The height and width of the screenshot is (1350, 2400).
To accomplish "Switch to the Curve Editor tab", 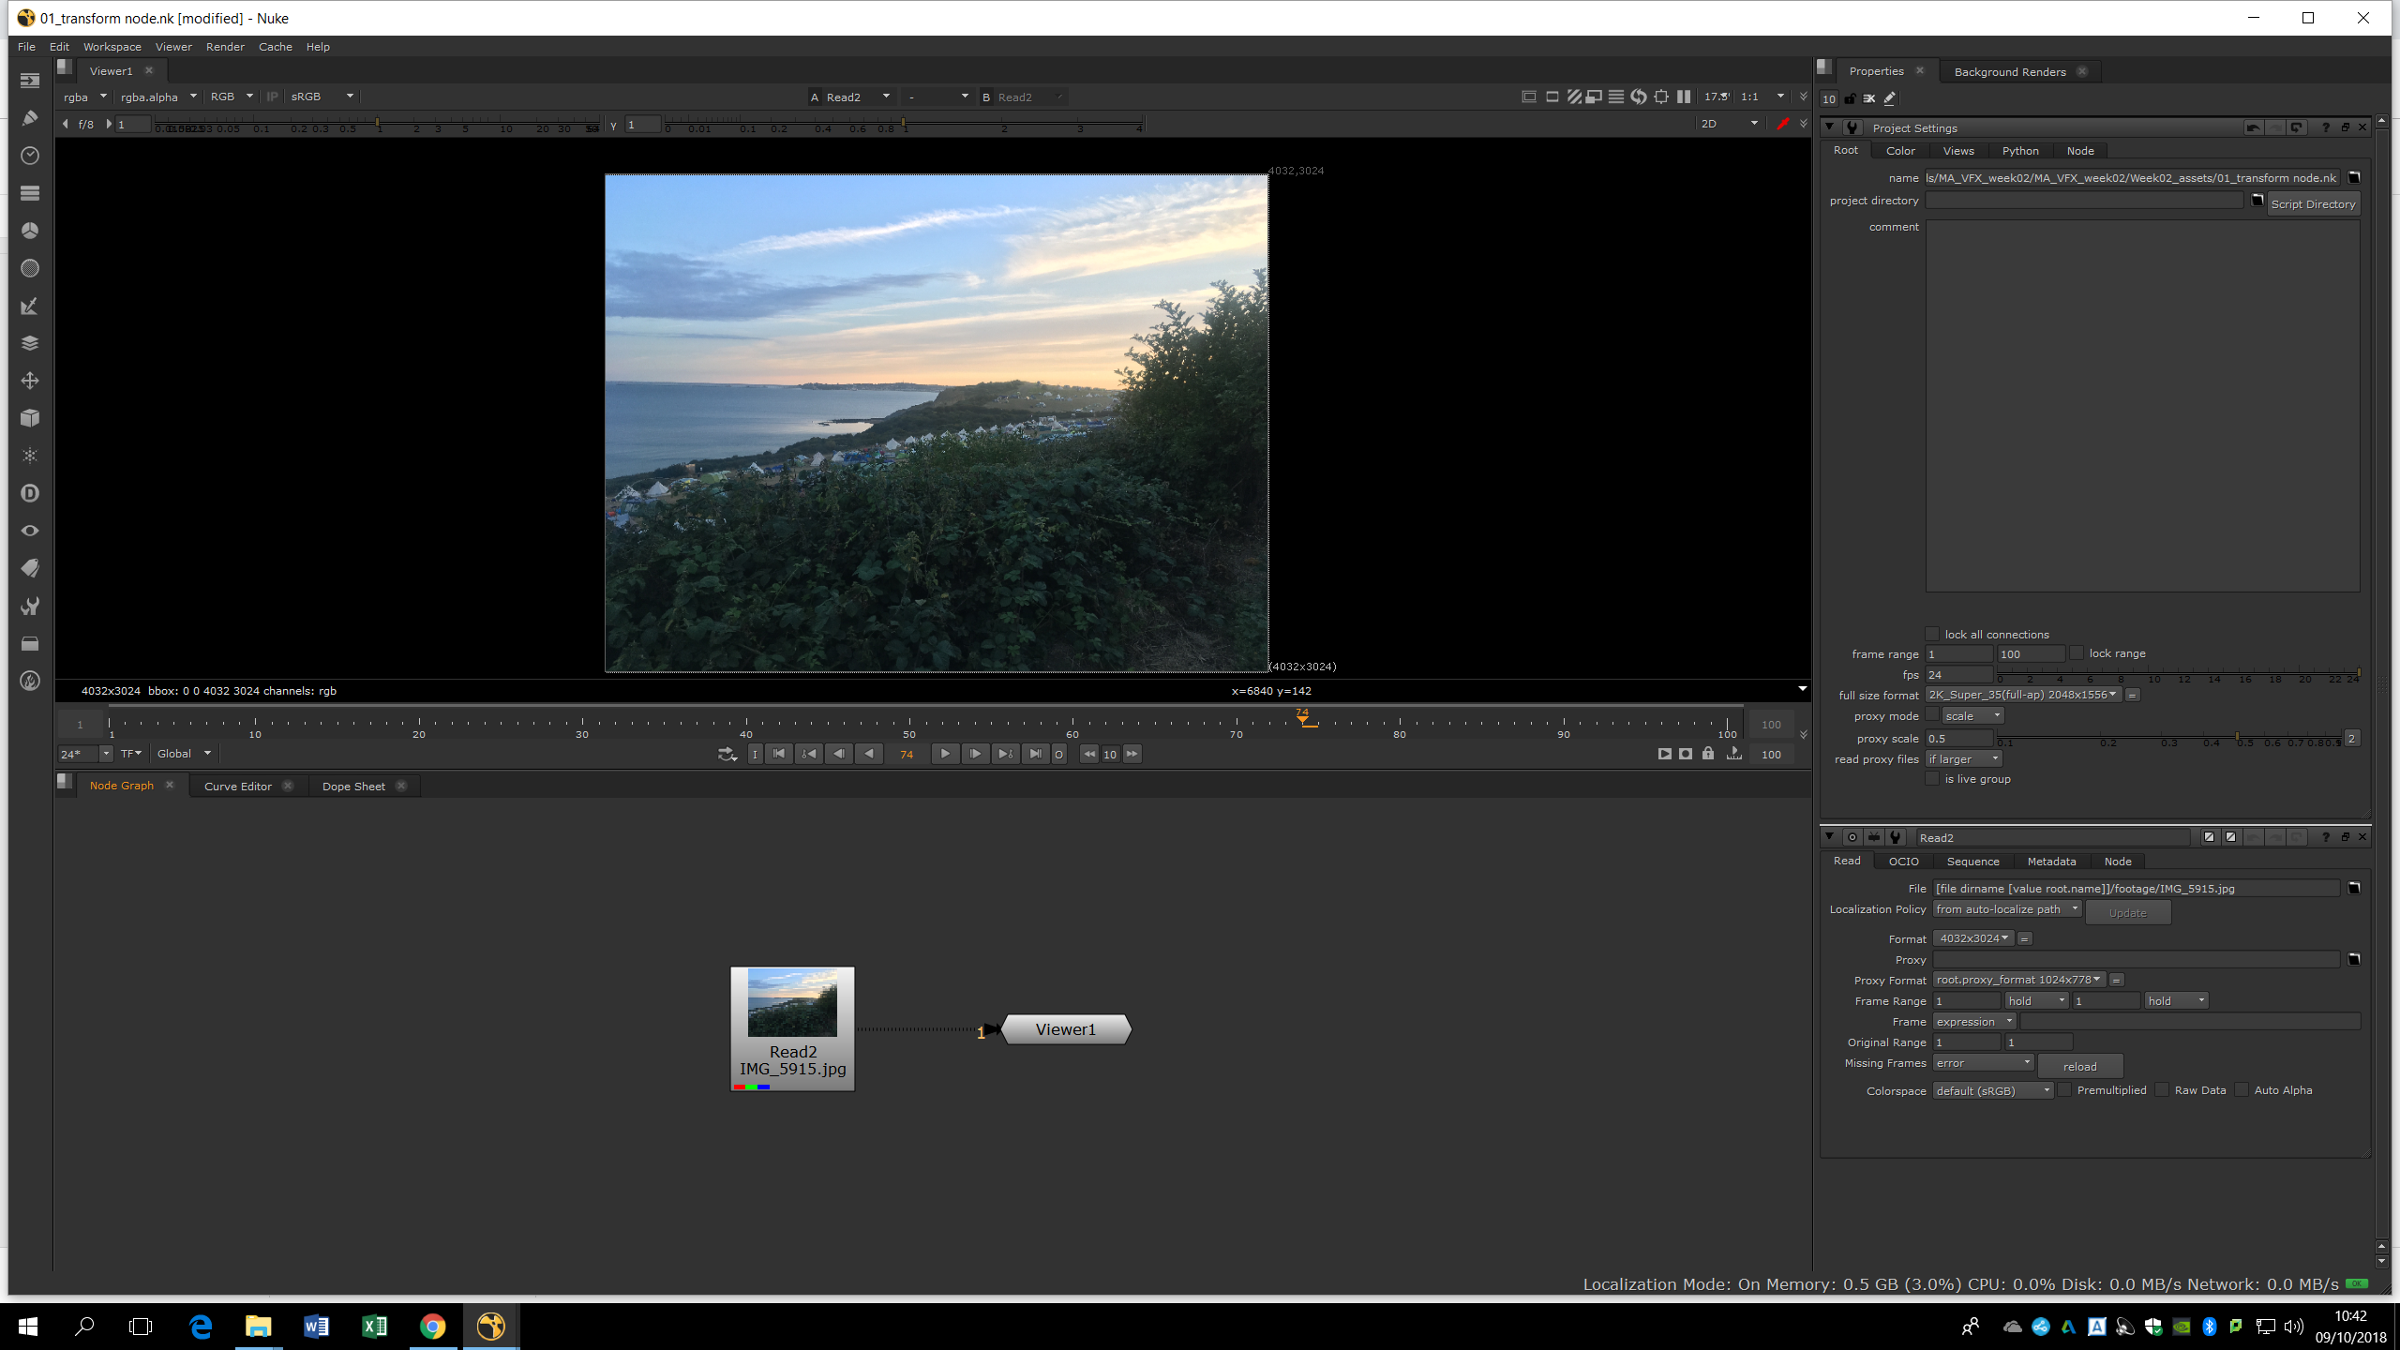I will coord(238,787).
